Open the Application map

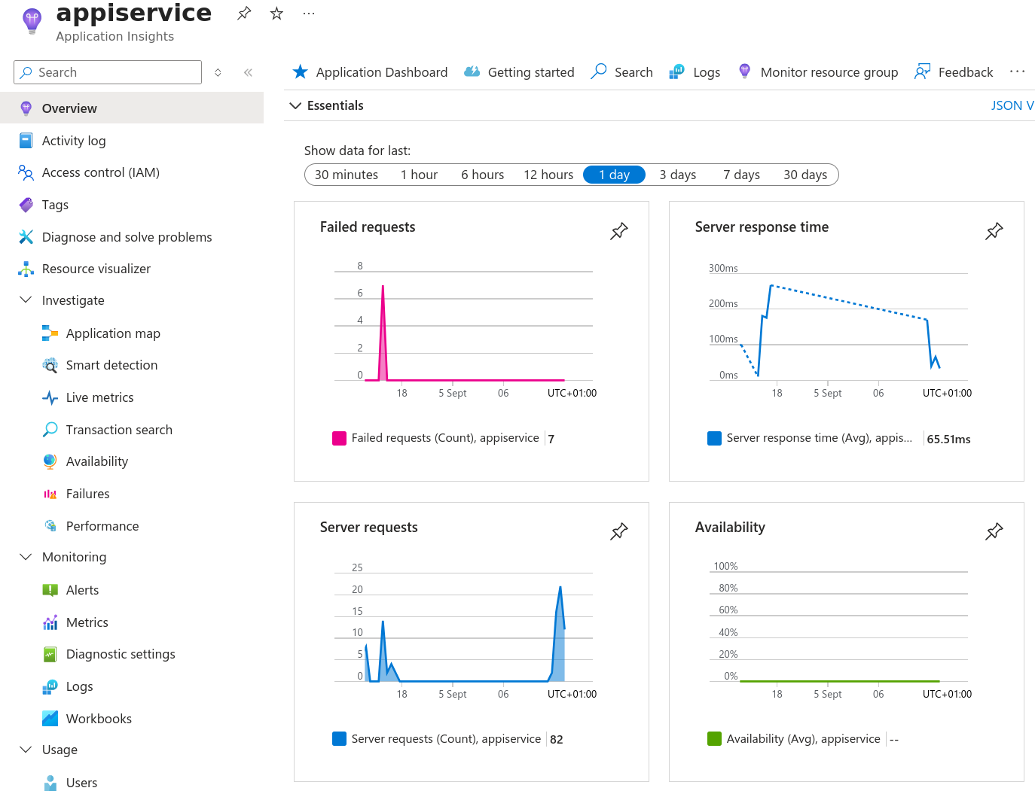[113, 333]
